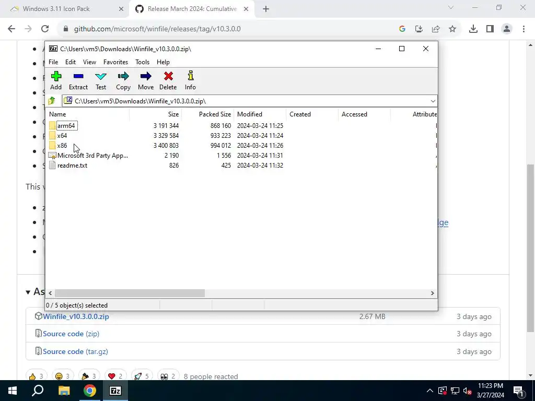Click Google icon in address bar

[x=402, y=29]
